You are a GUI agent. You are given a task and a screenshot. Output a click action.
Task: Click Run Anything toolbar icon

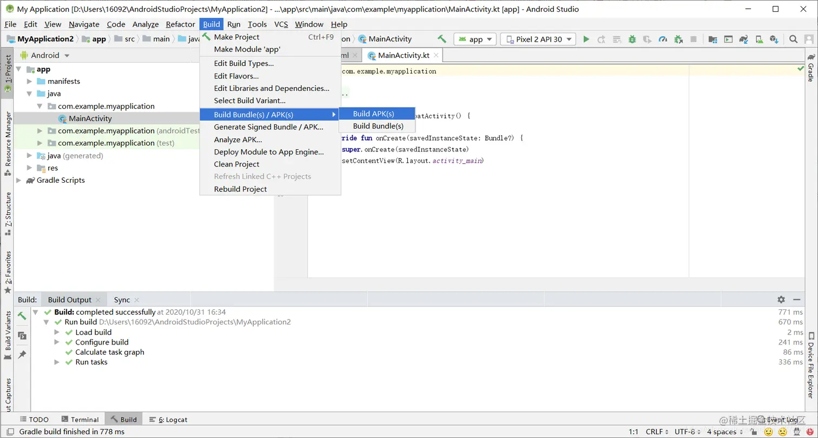click(728, 39)
